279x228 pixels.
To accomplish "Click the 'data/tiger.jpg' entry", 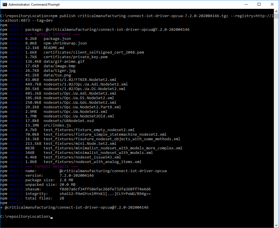I will point(60,71).
